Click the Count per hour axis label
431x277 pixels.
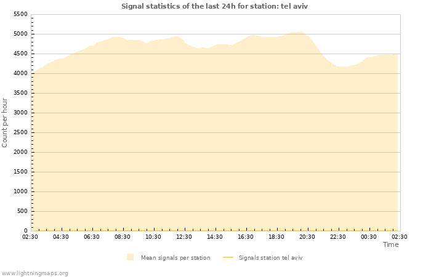tap(5, 122)
